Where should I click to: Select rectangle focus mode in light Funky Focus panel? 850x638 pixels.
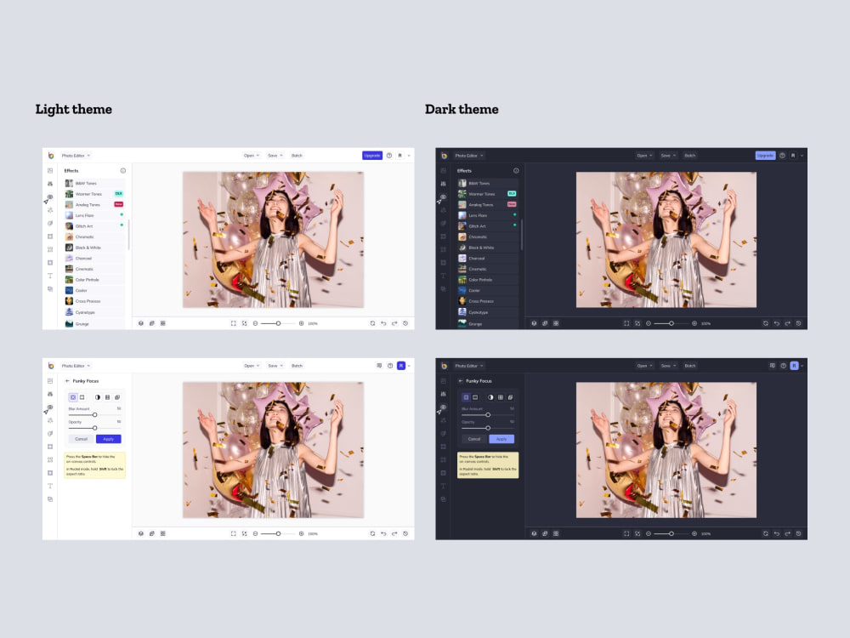(x=82, y=397)
